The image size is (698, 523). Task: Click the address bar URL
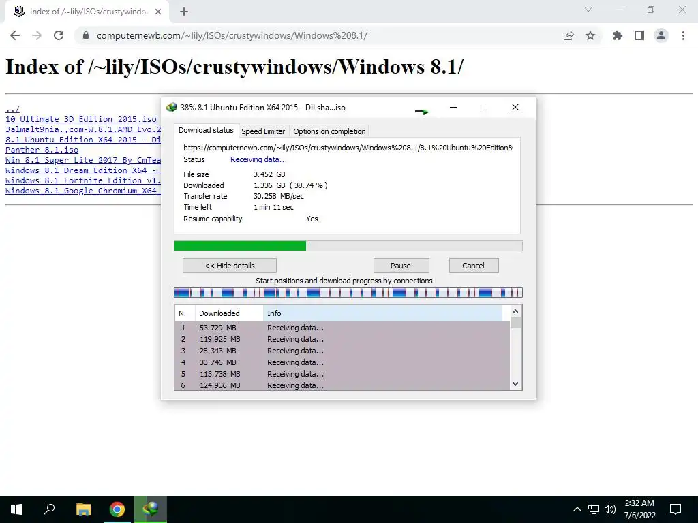pos(232,35)
